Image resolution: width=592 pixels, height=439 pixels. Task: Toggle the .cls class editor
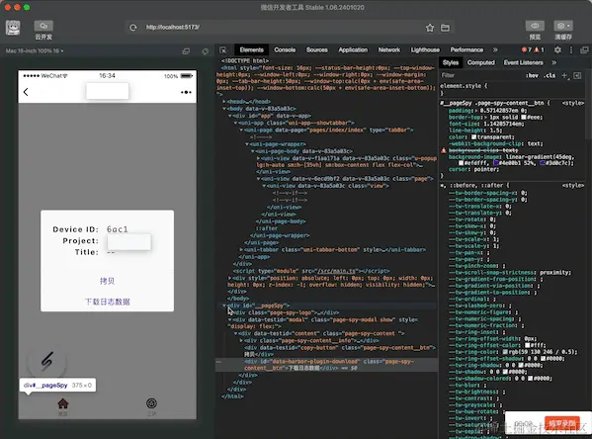pyautogui.click(x=550, y=75)
